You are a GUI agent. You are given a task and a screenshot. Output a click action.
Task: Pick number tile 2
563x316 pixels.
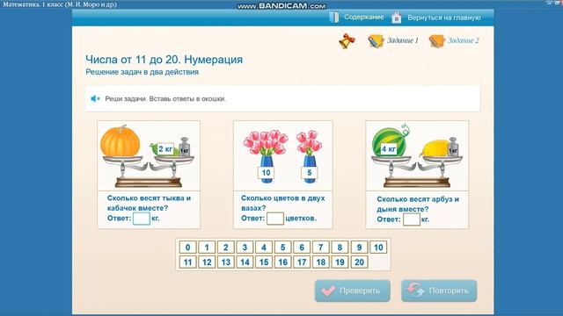(226, 248)
